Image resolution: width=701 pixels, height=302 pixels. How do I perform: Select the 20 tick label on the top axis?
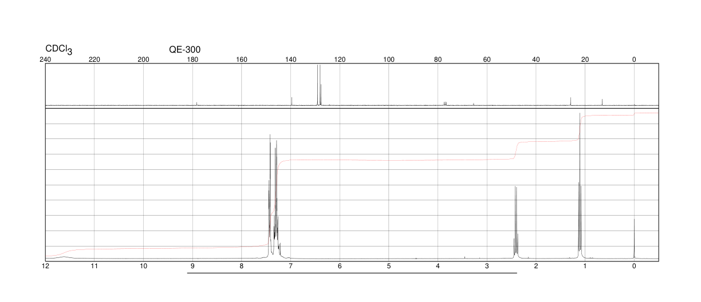[585, 59]
